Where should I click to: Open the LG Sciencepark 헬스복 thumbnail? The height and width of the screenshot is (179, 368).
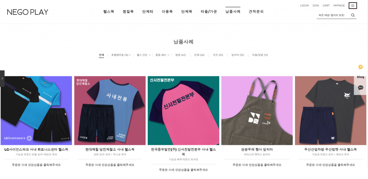[x=36, y=110]
